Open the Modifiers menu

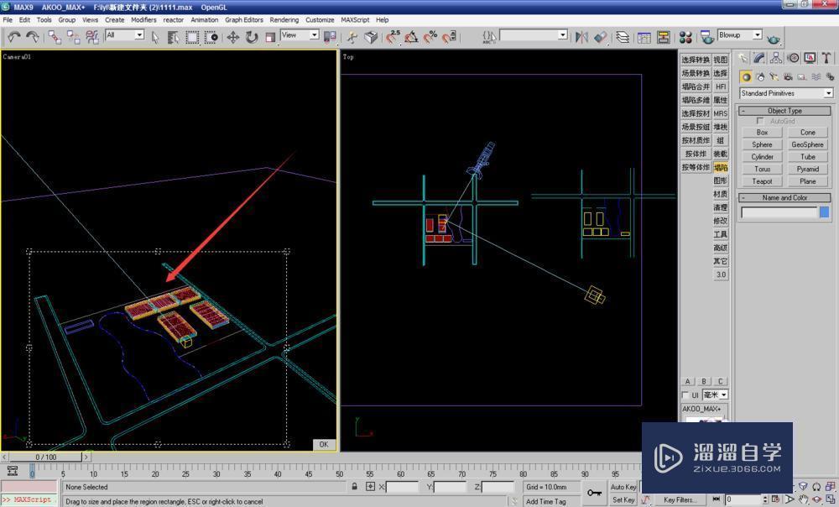(143, 19)
